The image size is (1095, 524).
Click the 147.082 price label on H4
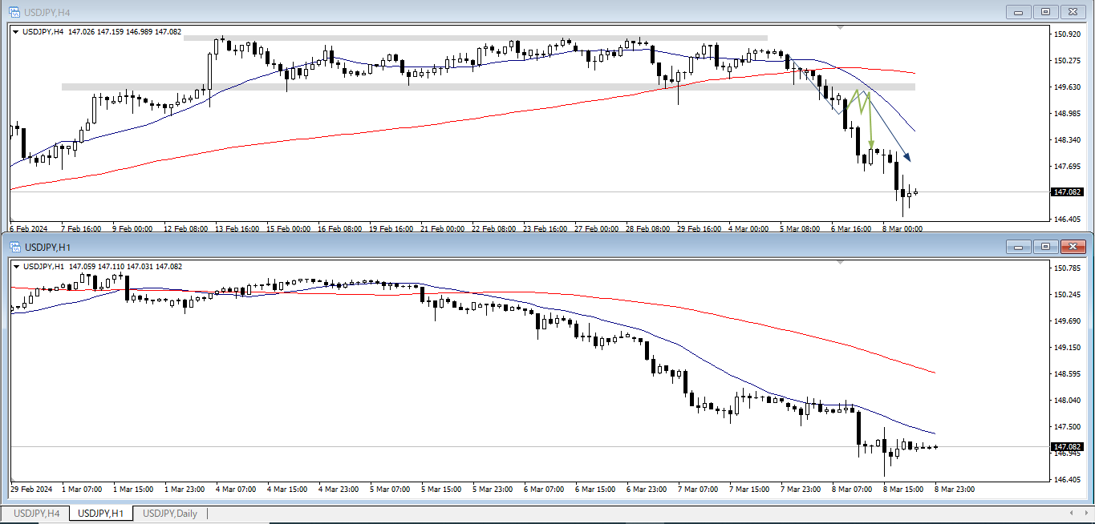tap(1066, 192)
